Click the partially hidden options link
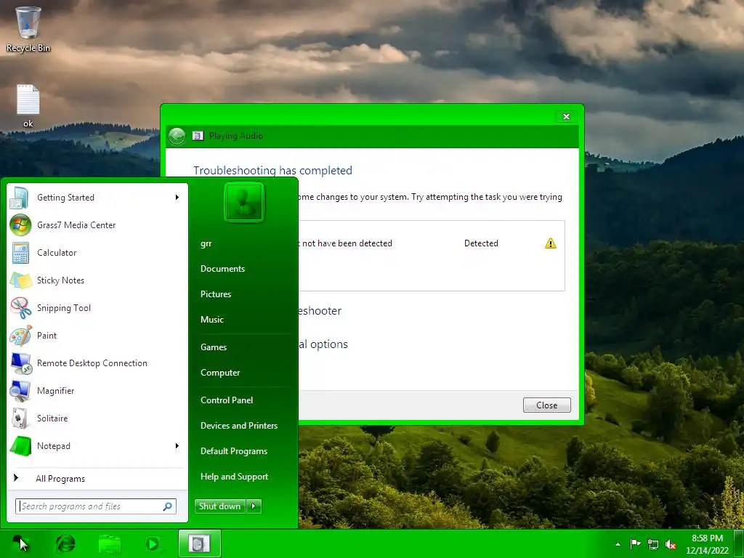The width and height of the screenshot is (744, 558). [323, 344]
